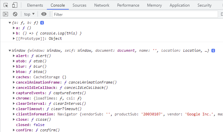
Task: Click the 'CacheStorage {}' value text
Action: pos(50,77)
